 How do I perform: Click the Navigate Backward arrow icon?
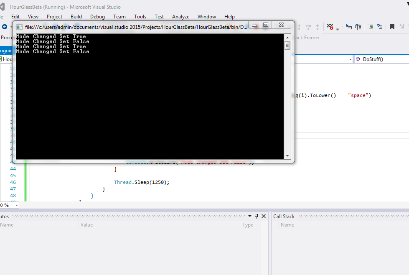[5, 27]
